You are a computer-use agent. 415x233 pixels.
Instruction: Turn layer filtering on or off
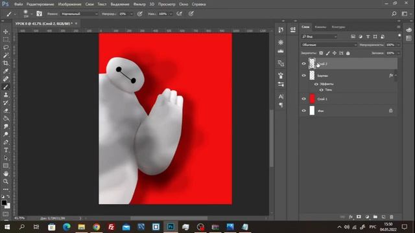(399, 36)
